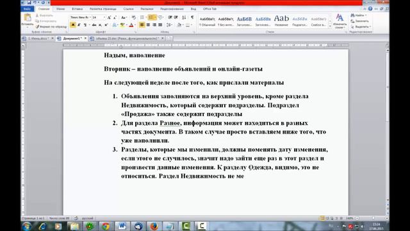Image resolution: width=410 pixels, height=231 pixels.
Task: Switch to the Рассылки (Mailings) tab
Action: [x=147, y=9]
